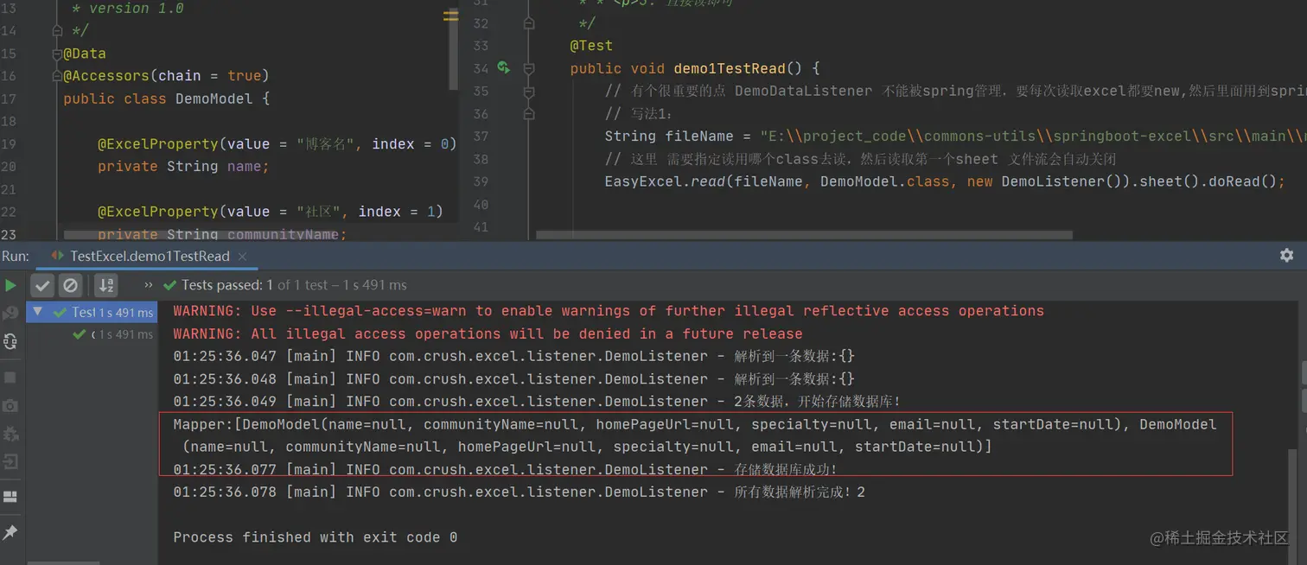Click demo1TestRead method name in editor
The width and height of the screenshot is (1307, 565).
point(730,68)
